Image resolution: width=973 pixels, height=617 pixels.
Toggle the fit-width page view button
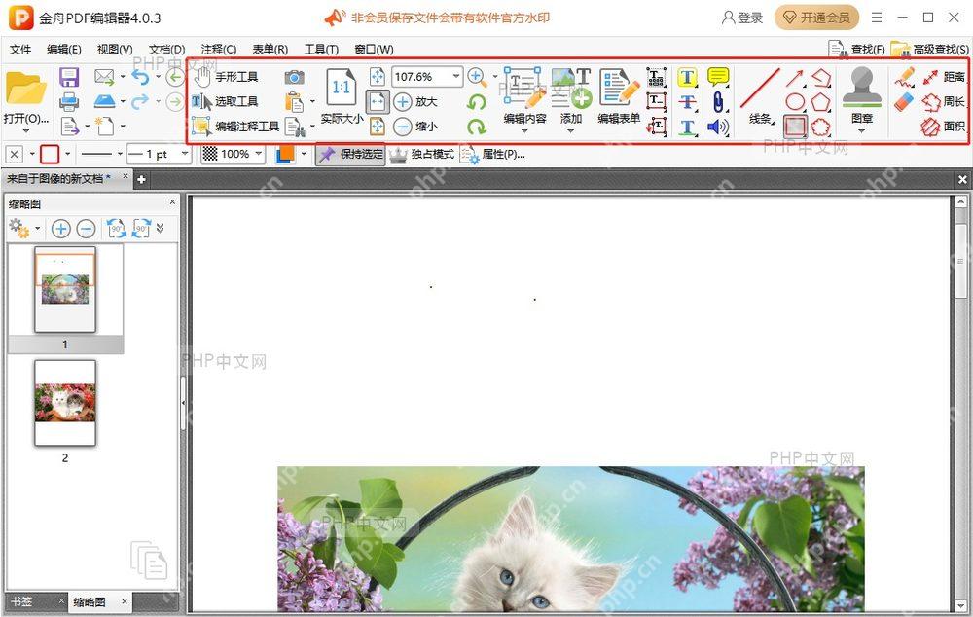point(378,101)
